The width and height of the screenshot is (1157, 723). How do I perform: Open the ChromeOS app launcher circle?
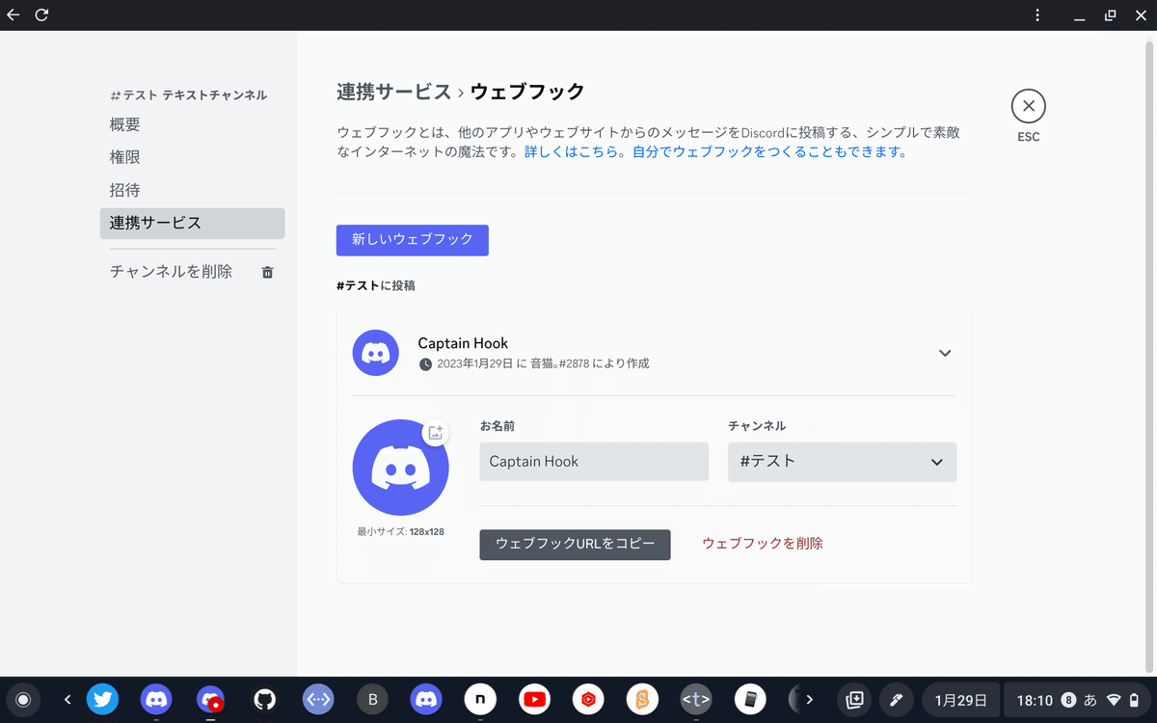click(22, 699)
